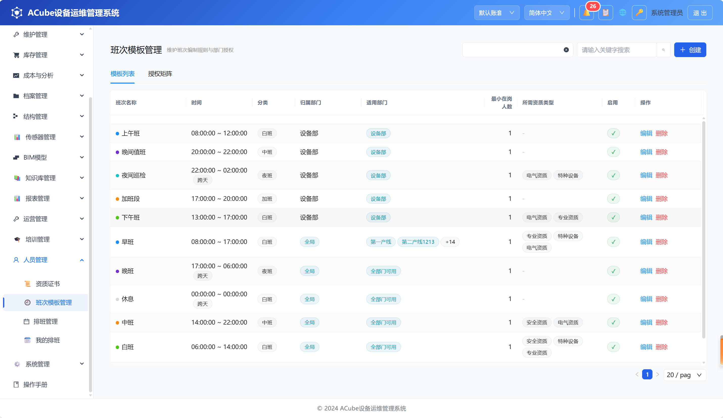Click the key password icon
The image size is (723, 418).
(x=639, y=13)
